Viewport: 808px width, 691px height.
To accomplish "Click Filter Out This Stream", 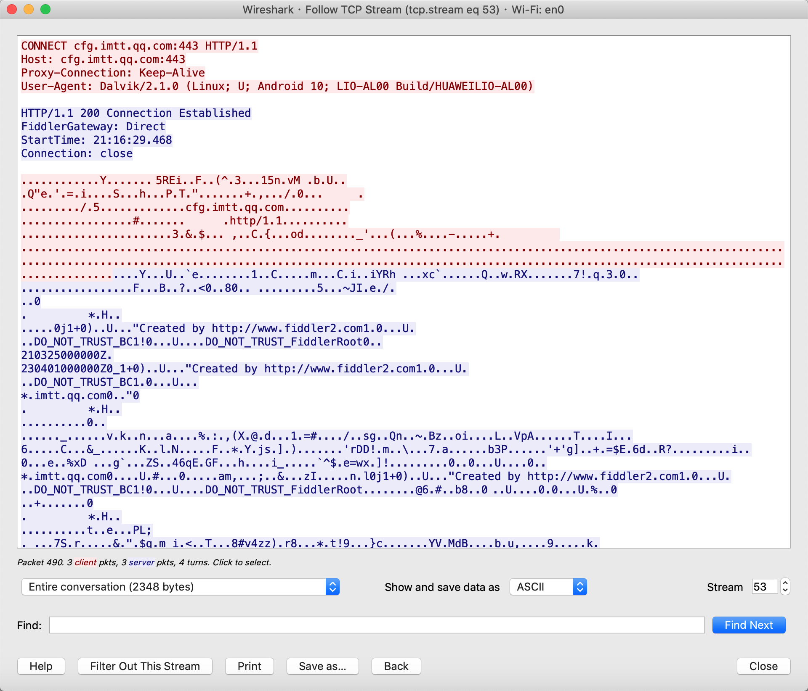I will pos(145,666).
